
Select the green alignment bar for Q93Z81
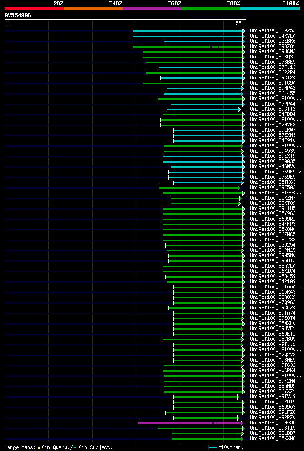click(x=188, y=47)
